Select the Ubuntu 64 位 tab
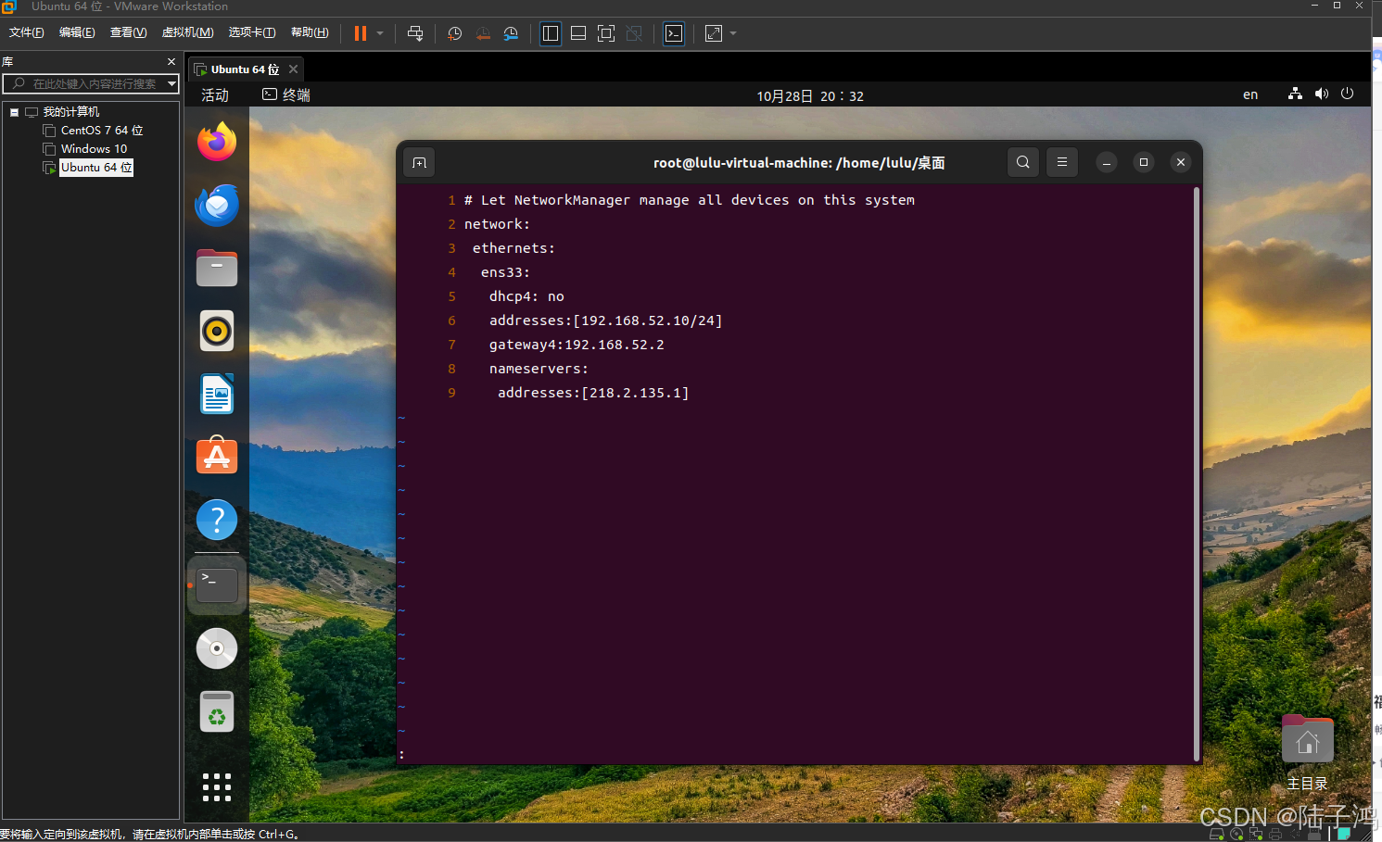Image resolution: width=1382 pixels, height=842 pixels. [x=243, y=69]
